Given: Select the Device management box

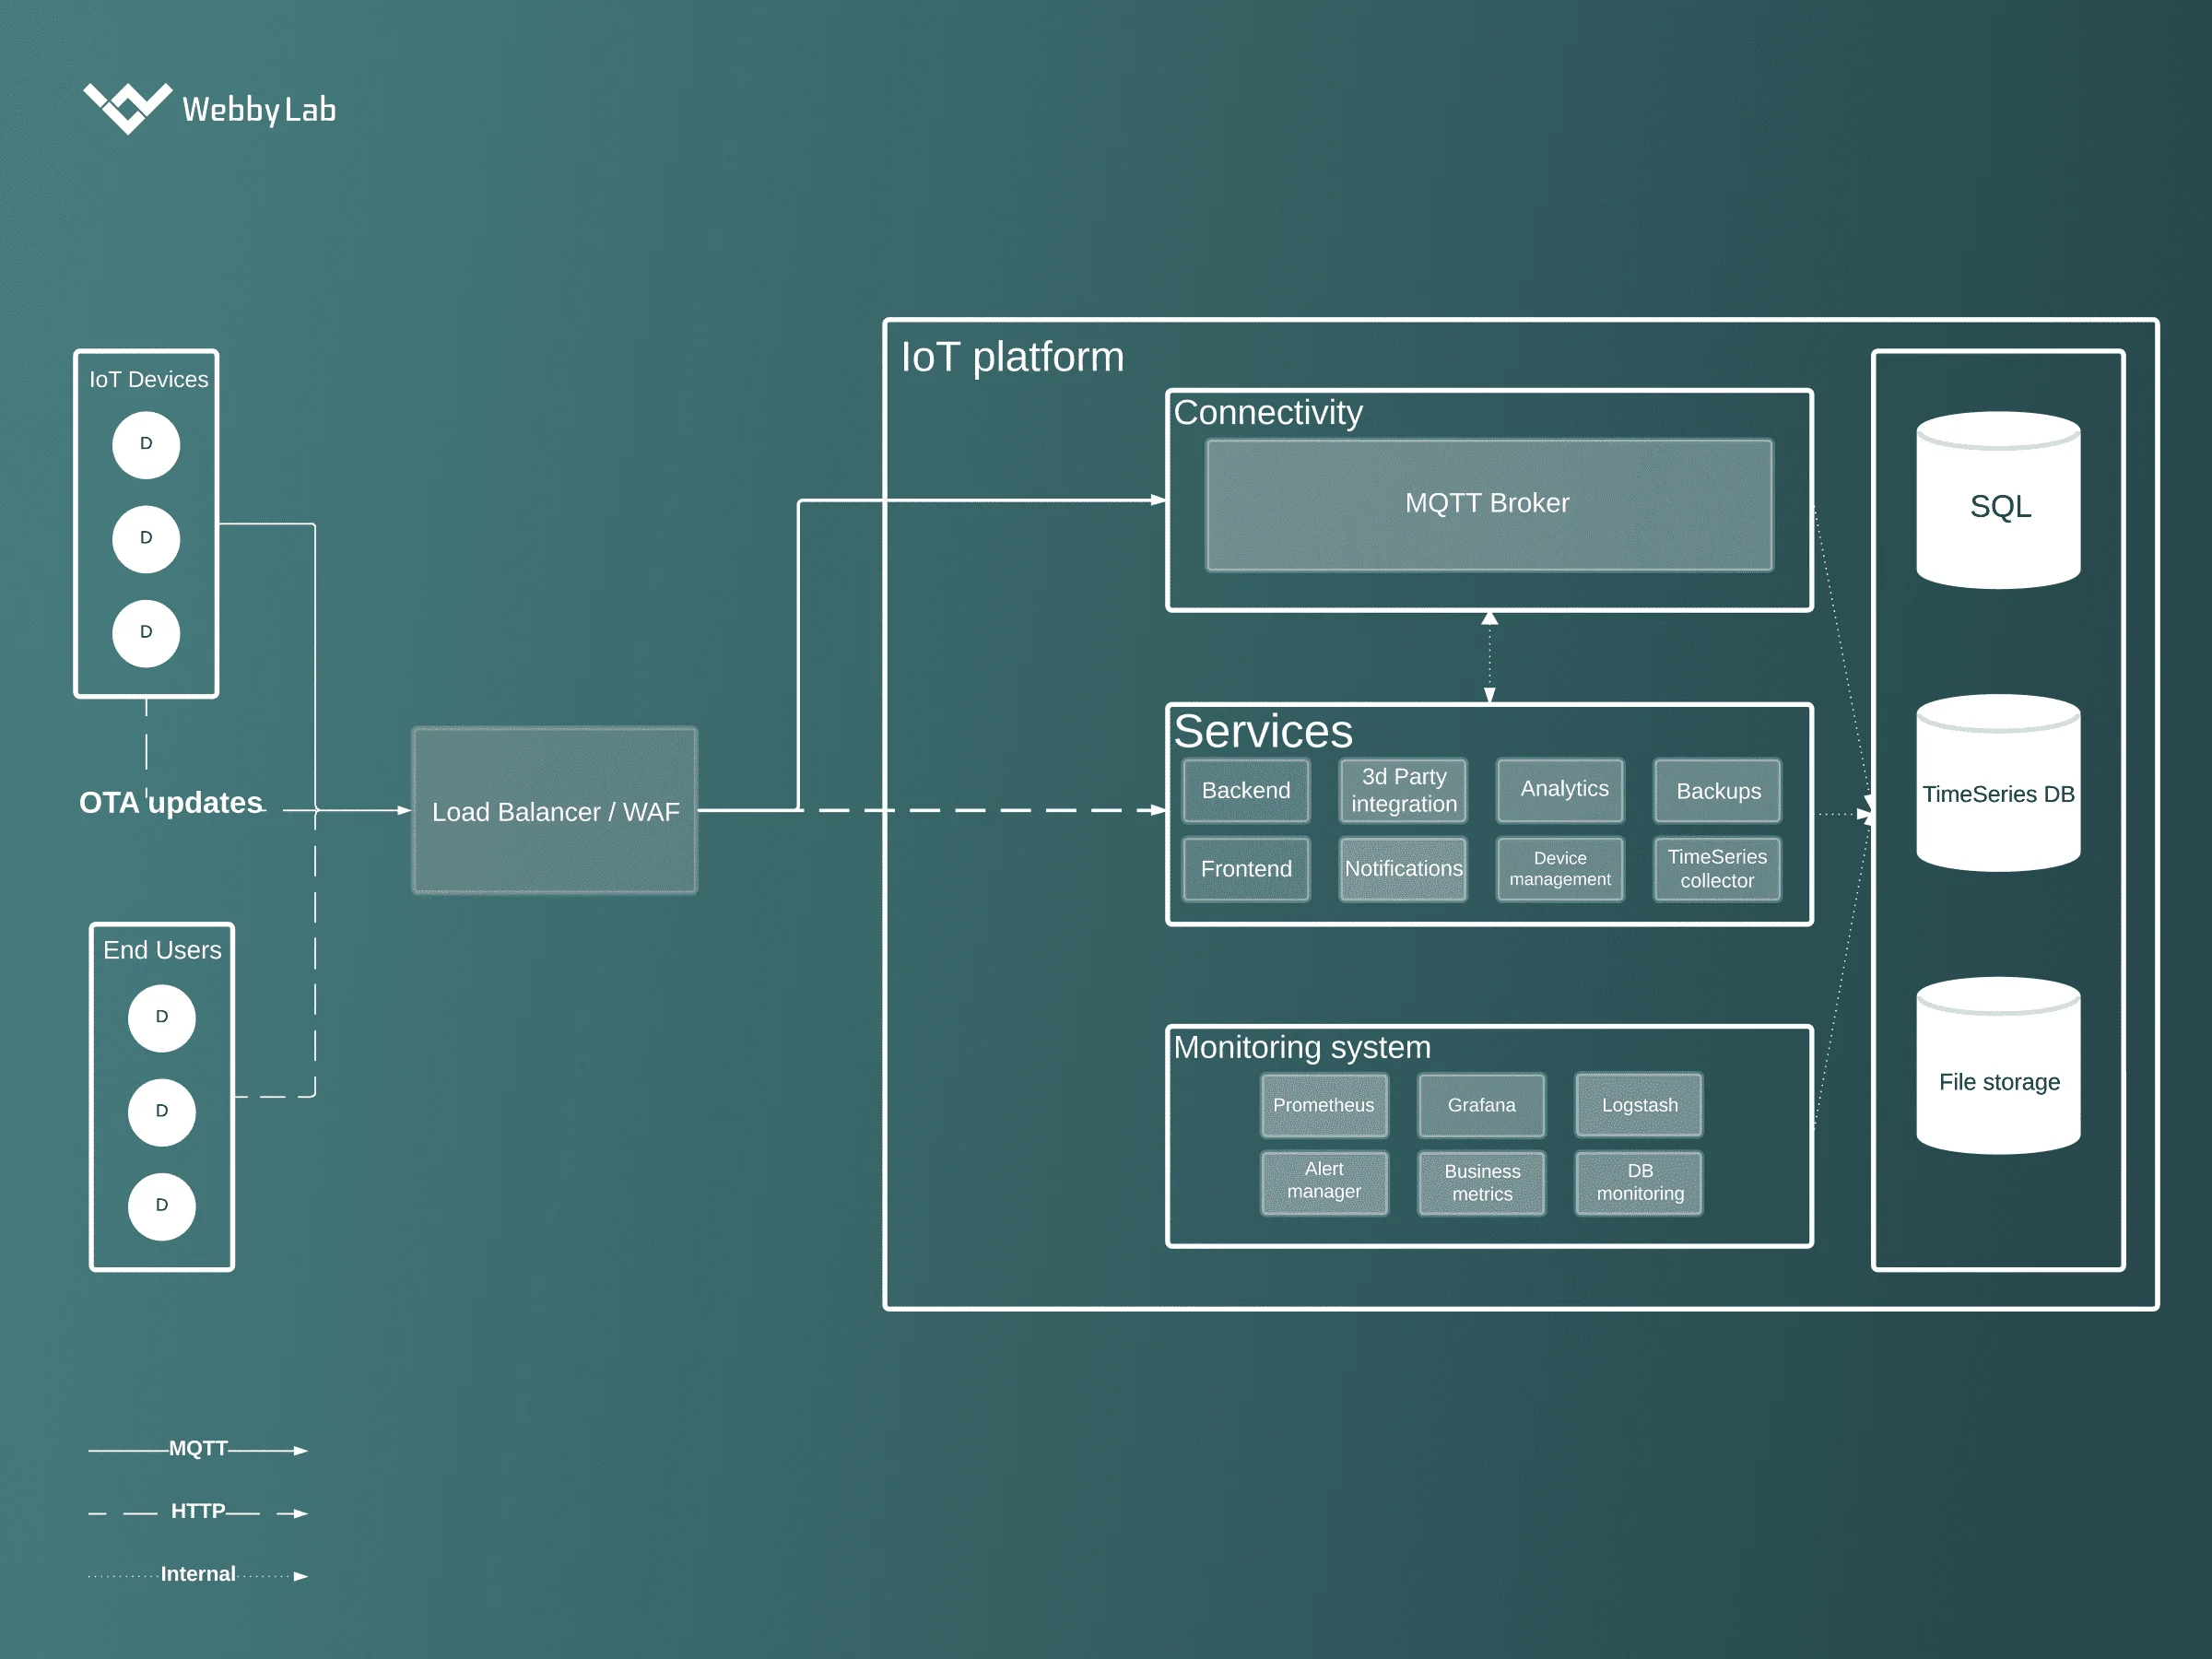Looking at the screenshot, I should (x=1560, y=869).
